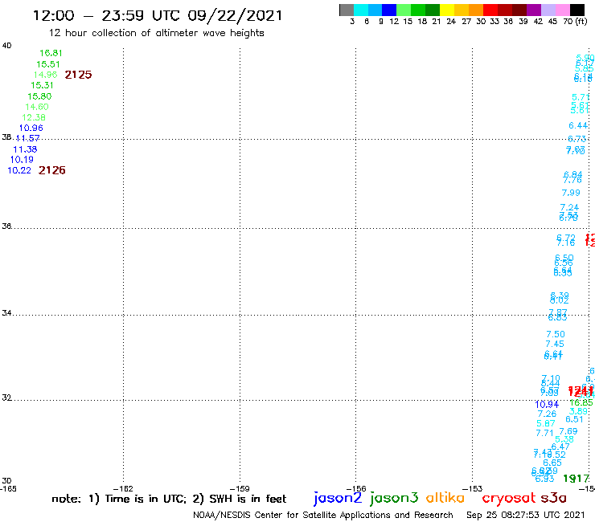Click the 32 latitude axis label
This screenshot has height=522, width=595.
tap(6, 398)
